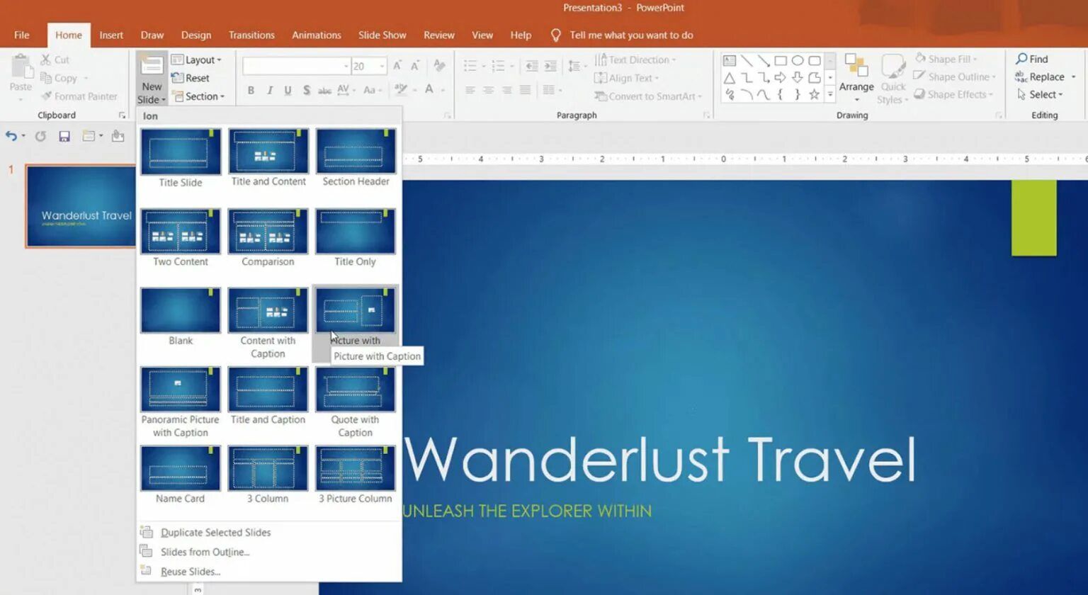Screen dimensions: 1088x595
Task: Click the lightbulb Tell Me icon
Action: coord(556,35)
